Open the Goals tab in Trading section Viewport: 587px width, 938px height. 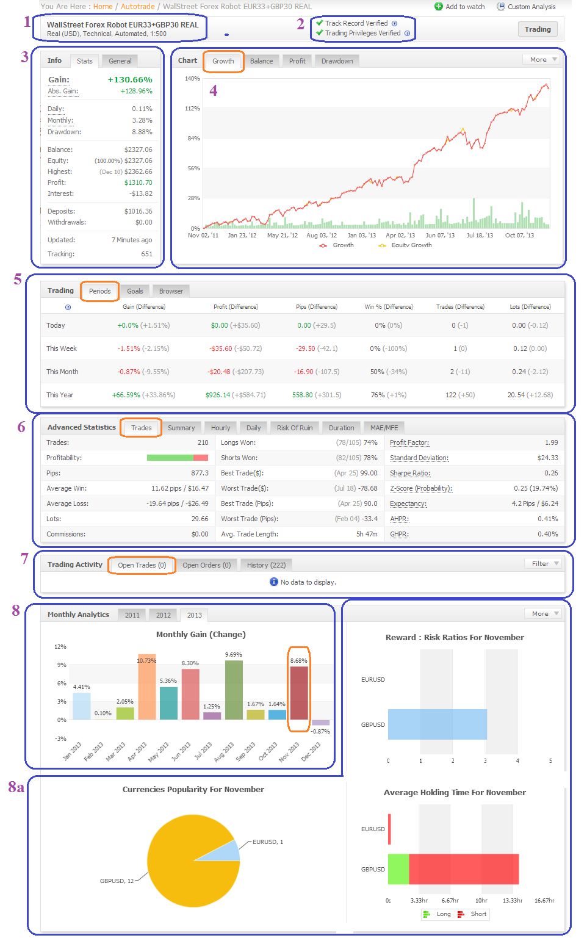coord(135,291)
